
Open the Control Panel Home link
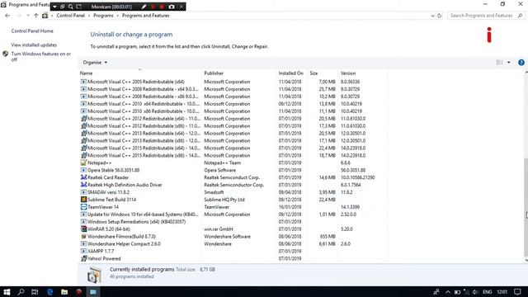(x=32, y=31)
